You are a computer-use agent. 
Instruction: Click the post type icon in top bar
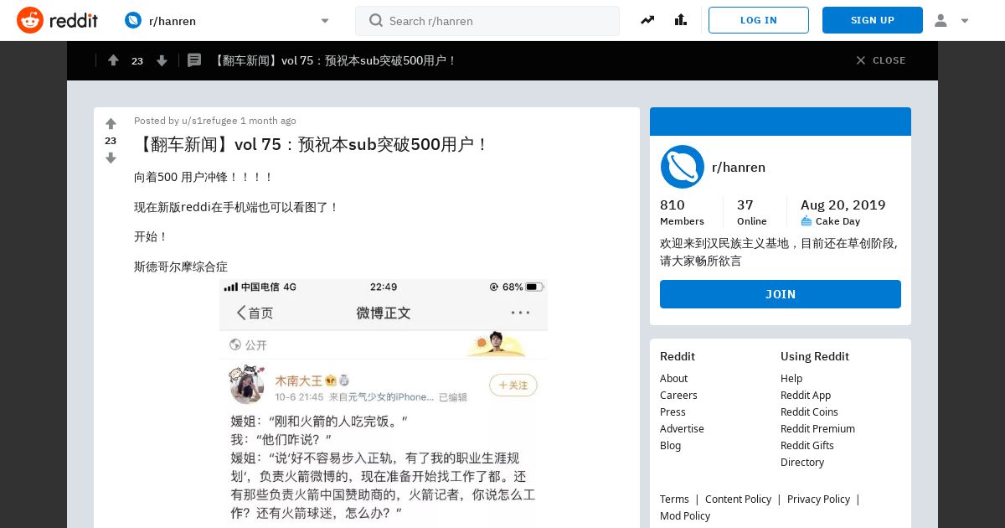coord(194,60)
